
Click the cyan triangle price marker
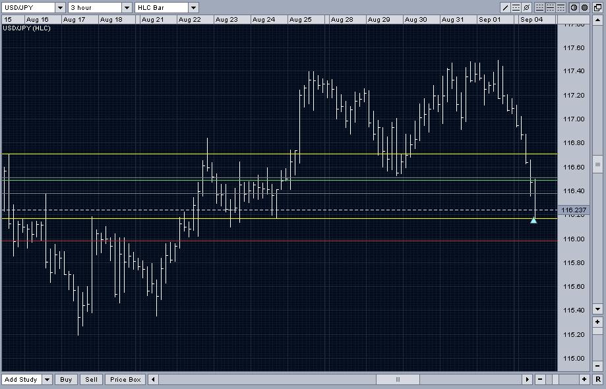[x=533, y=221]
